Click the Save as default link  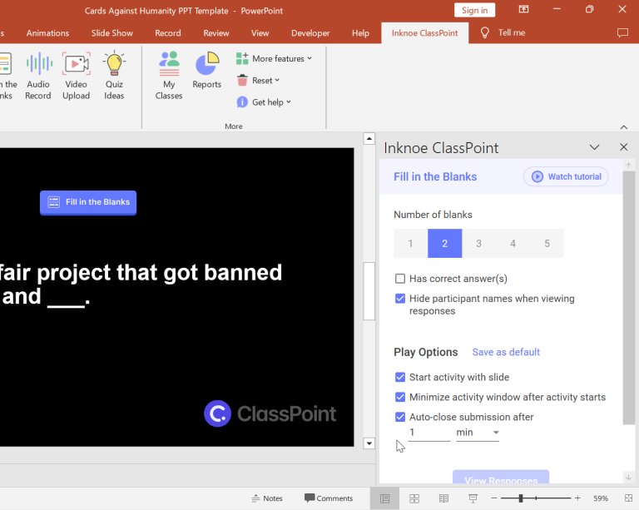(506, 352)
